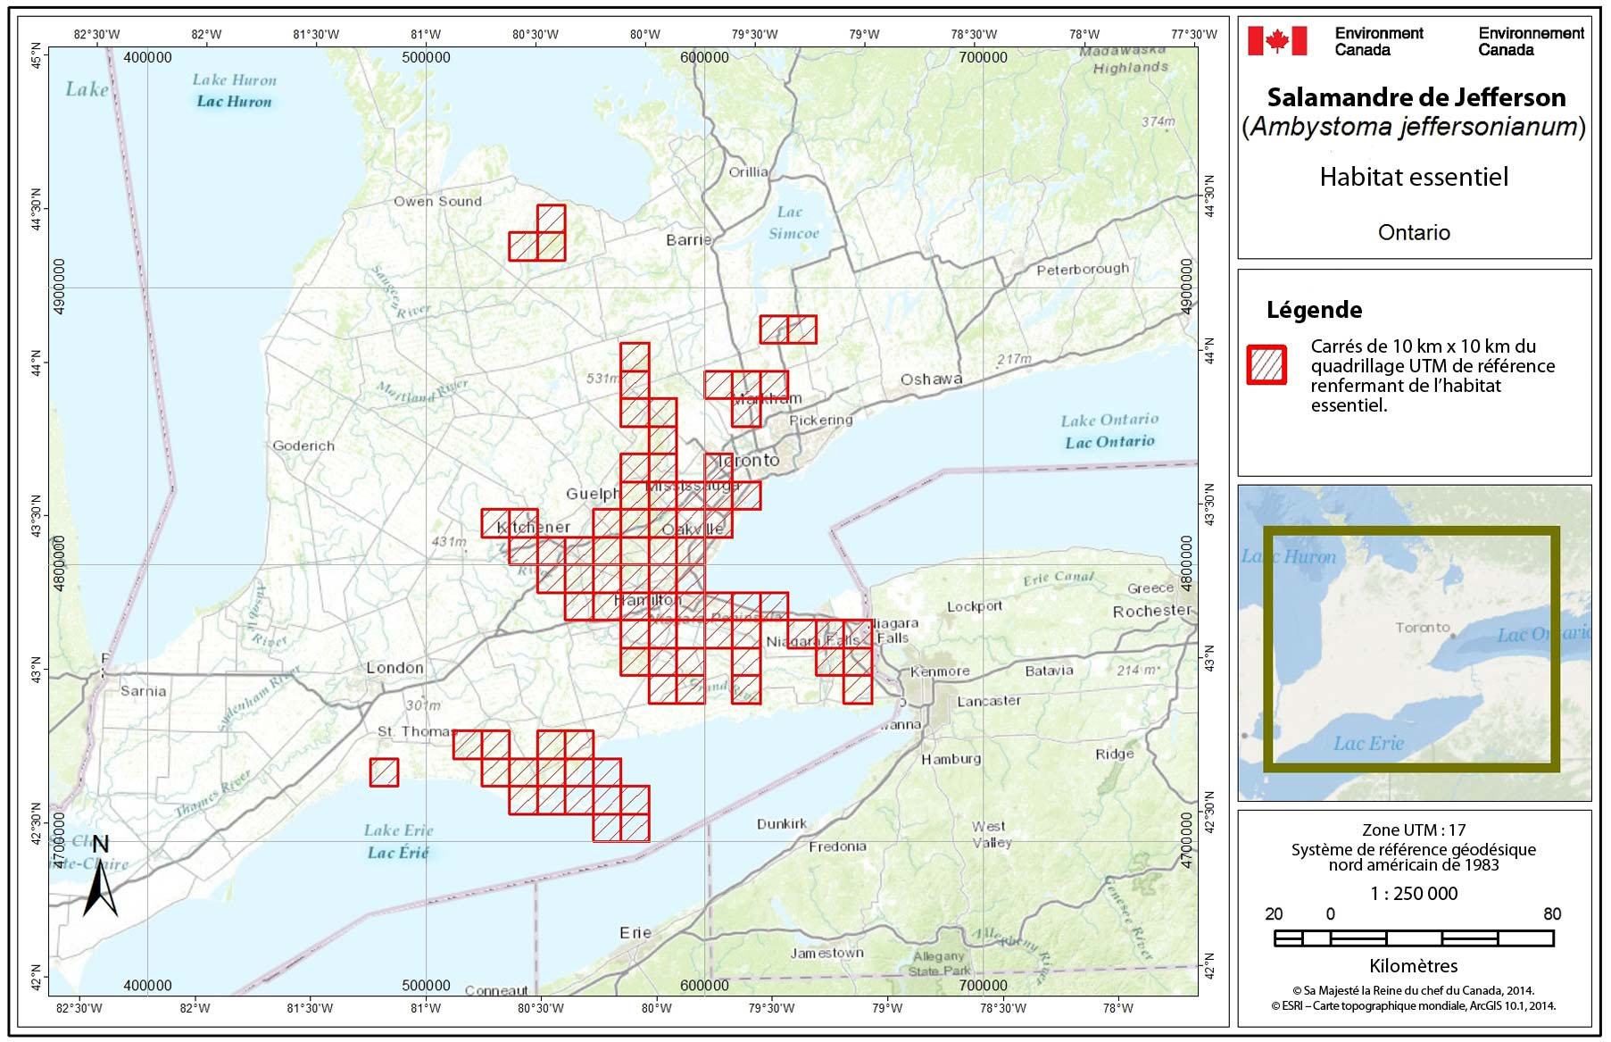Select the Oshawa city label
The width and height of the screenshot is (1611, 1042).
click(931, 379)
